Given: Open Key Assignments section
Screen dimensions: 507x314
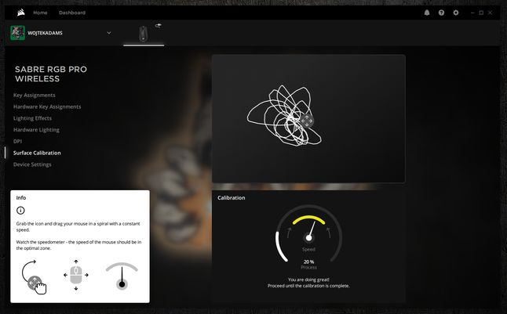Looking at the screenshot, I should point(35,95).
